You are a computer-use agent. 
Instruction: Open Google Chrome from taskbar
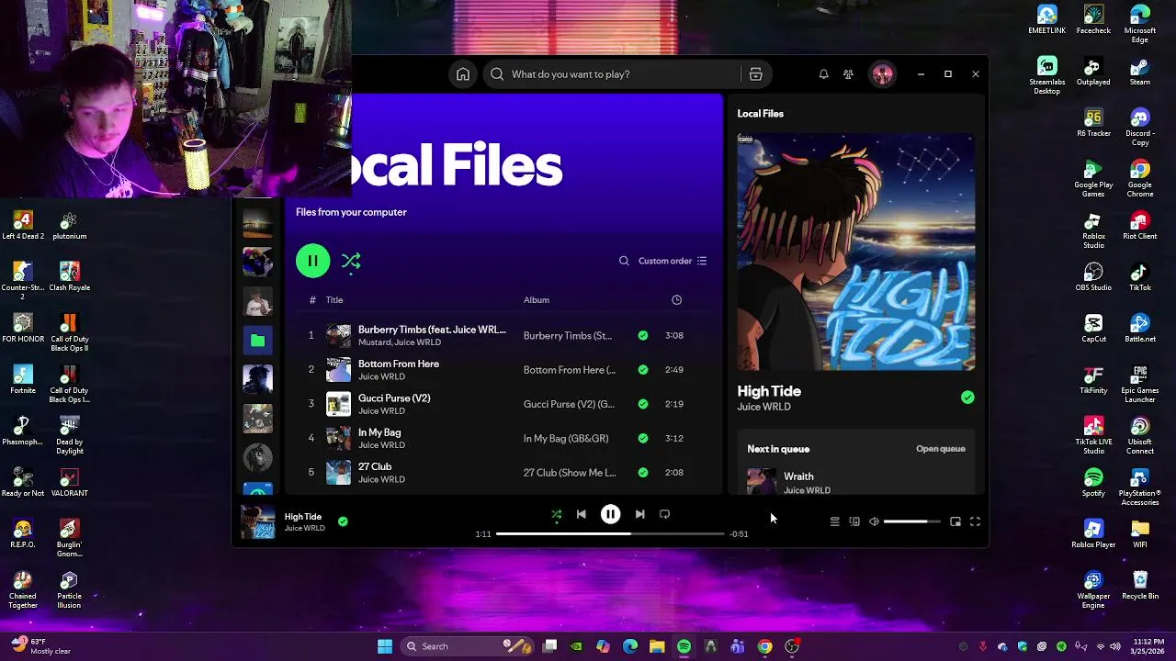click(x=764, y=646)
